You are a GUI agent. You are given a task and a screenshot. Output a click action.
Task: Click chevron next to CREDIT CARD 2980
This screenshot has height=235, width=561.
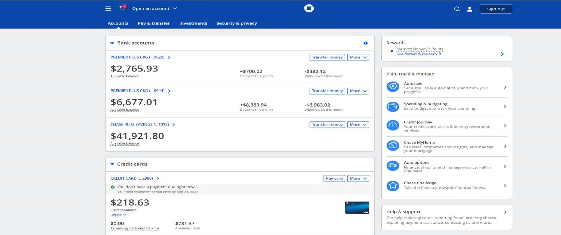pyautogui.click(x=158, y=178)
